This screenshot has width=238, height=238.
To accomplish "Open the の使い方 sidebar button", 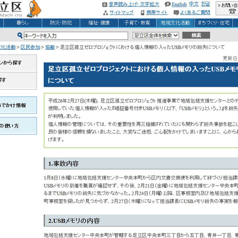I will 18,126.
